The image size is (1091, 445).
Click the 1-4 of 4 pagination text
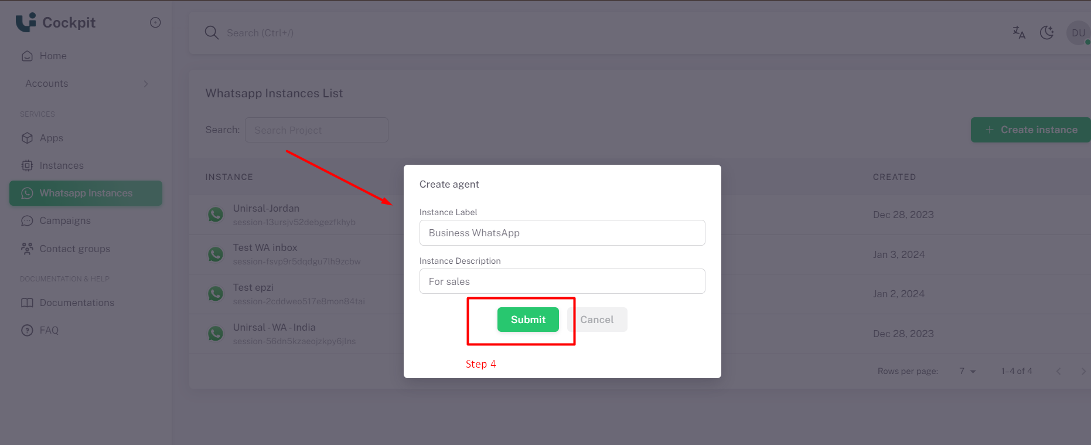(1017, 371)
